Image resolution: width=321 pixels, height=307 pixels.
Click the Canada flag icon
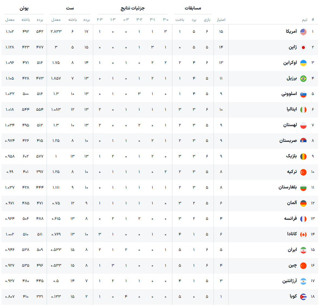303,234
